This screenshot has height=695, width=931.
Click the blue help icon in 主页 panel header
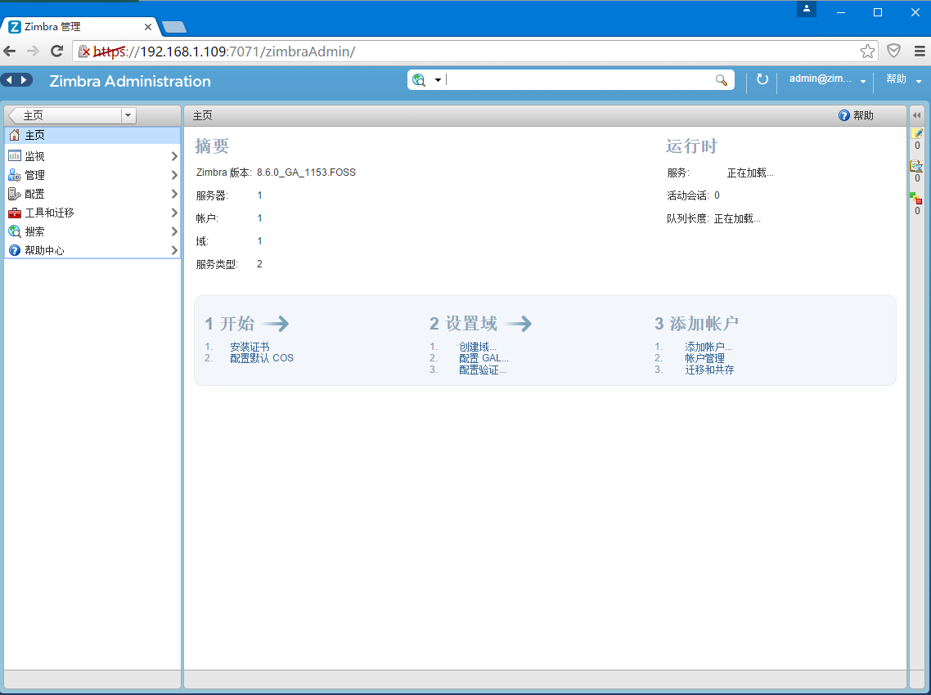pos(843,115)
